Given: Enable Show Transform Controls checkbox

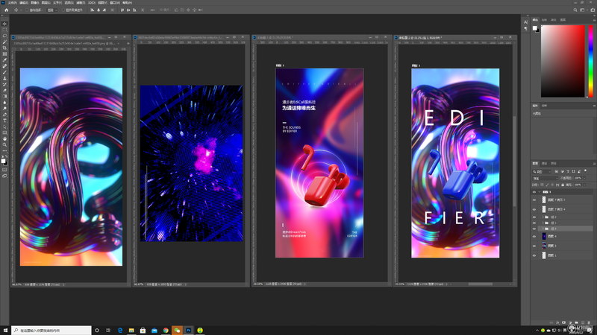Looking at the screenshot, I should pyautogui.click(x=63, y=10).
